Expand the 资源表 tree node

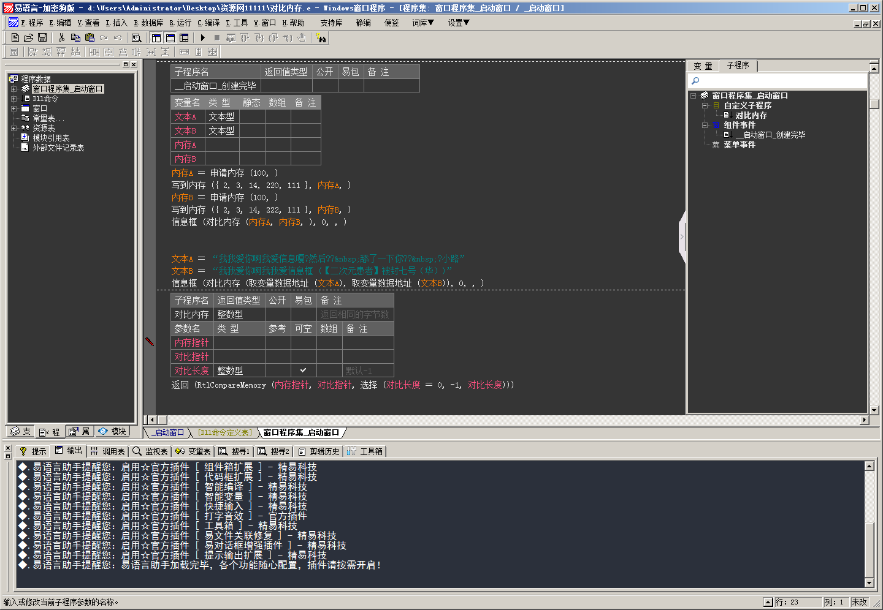13,128
